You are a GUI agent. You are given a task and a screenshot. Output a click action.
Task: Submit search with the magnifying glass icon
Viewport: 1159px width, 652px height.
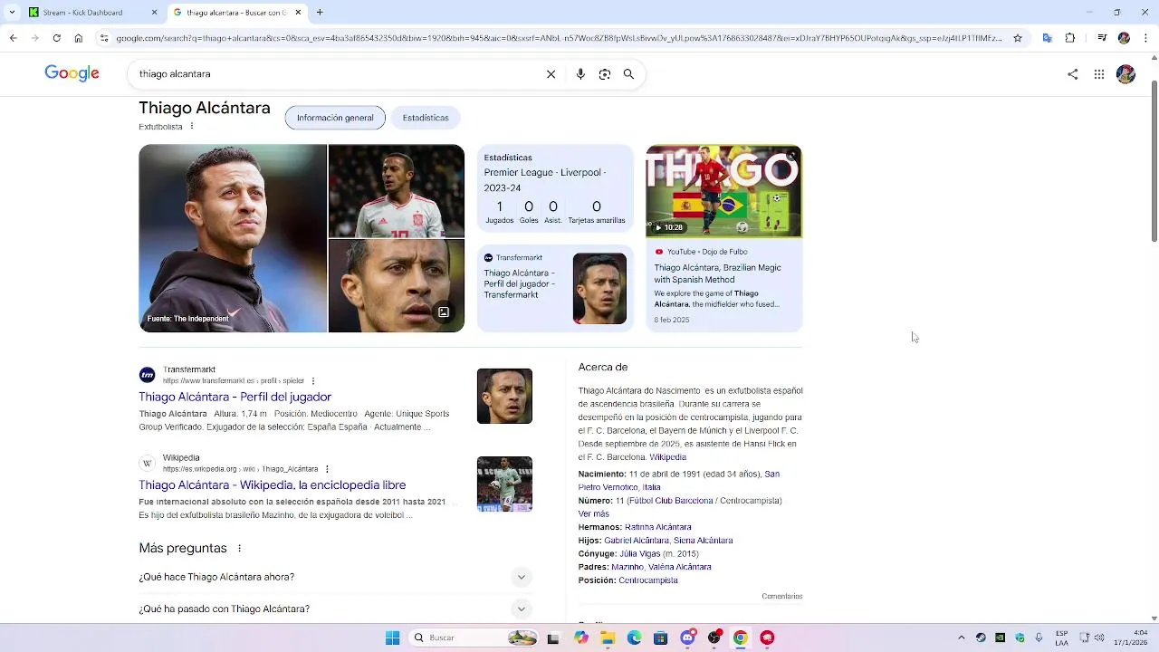pos(628,74)
